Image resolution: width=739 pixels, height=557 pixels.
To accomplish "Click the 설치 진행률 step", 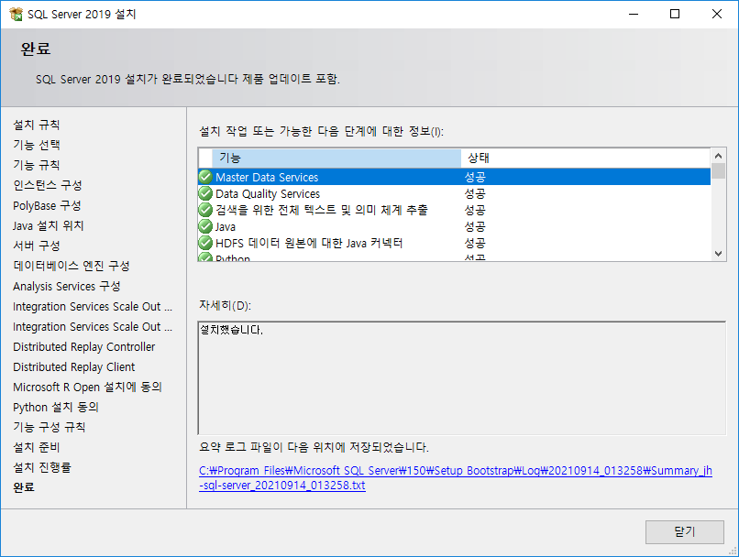I will [42, 467].
